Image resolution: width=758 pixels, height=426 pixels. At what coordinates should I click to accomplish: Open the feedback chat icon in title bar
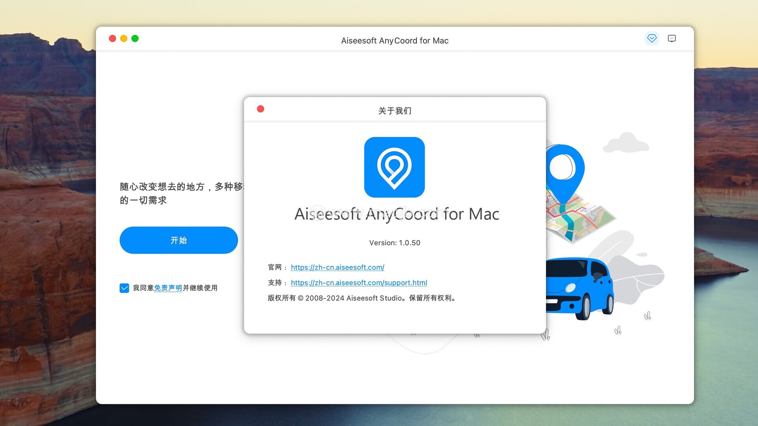[x=672, y=38]
